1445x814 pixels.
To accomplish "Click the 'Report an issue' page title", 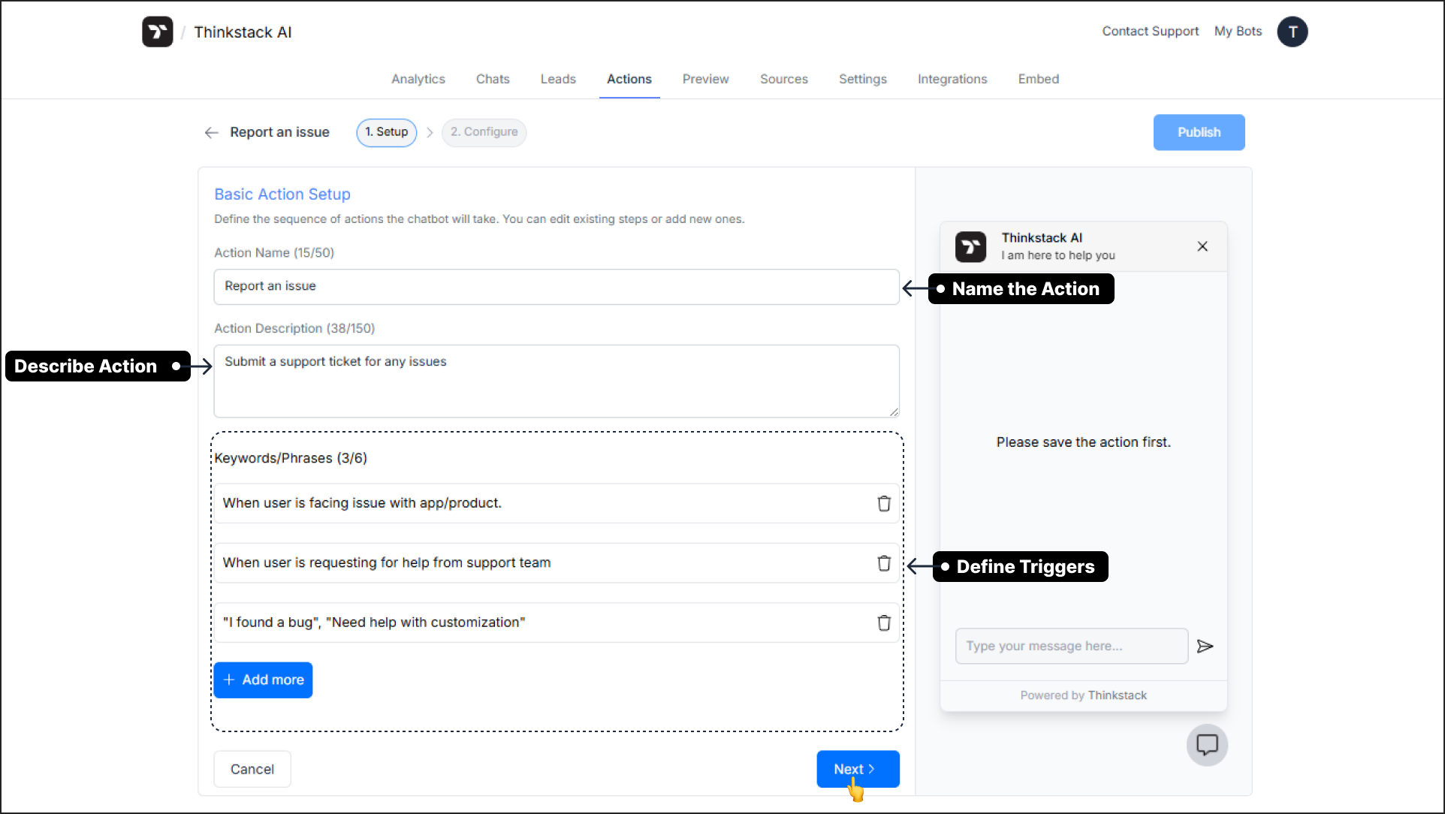I will tap(280, 132).
